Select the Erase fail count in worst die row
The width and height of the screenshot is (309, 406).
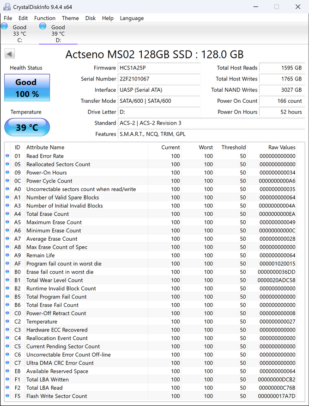coord(151,272)
